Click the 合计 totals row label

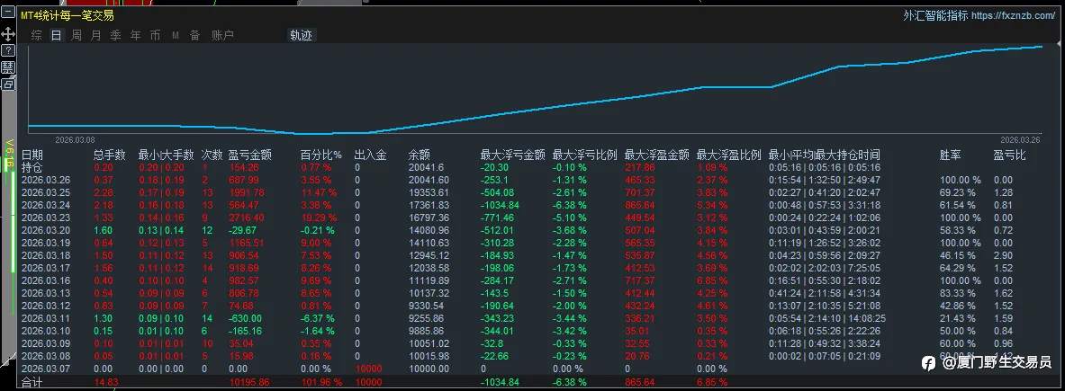tap(32, 382)
